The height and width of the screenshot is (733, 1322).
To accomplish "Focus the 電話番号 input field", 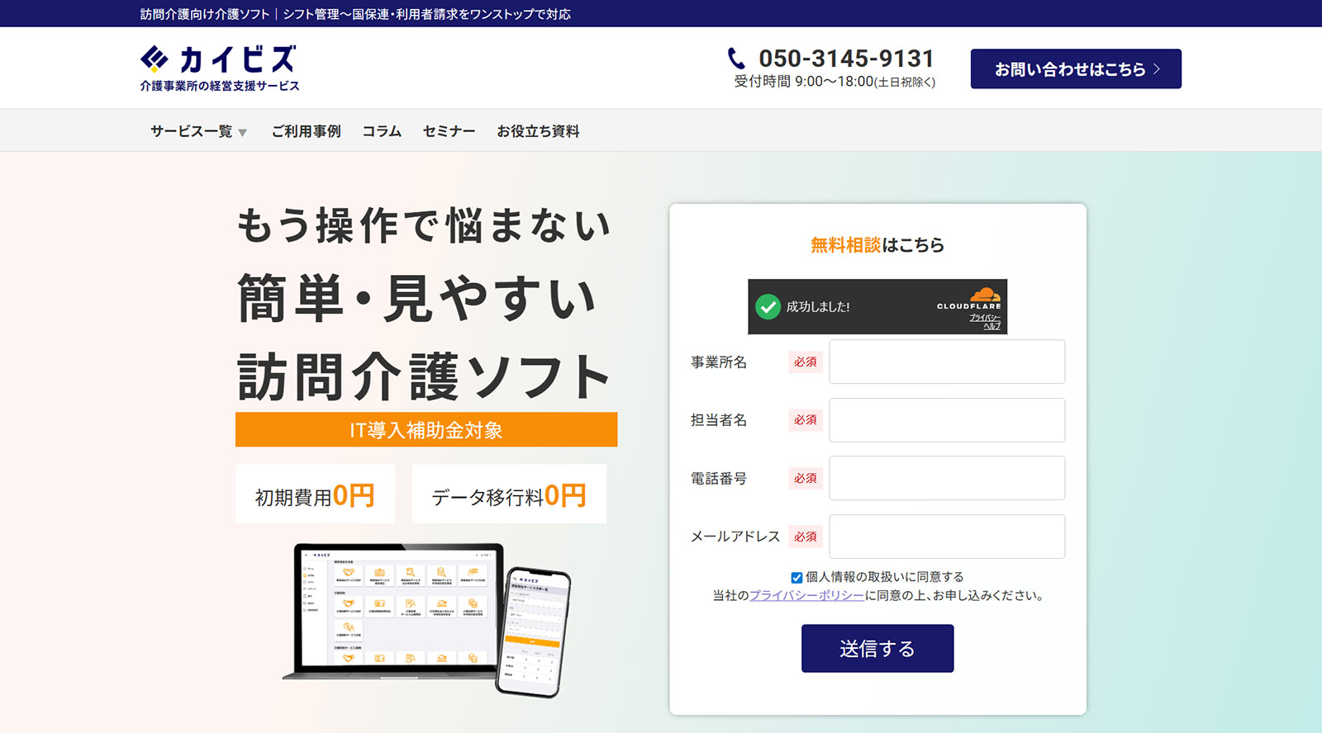I will coord(947,478).
